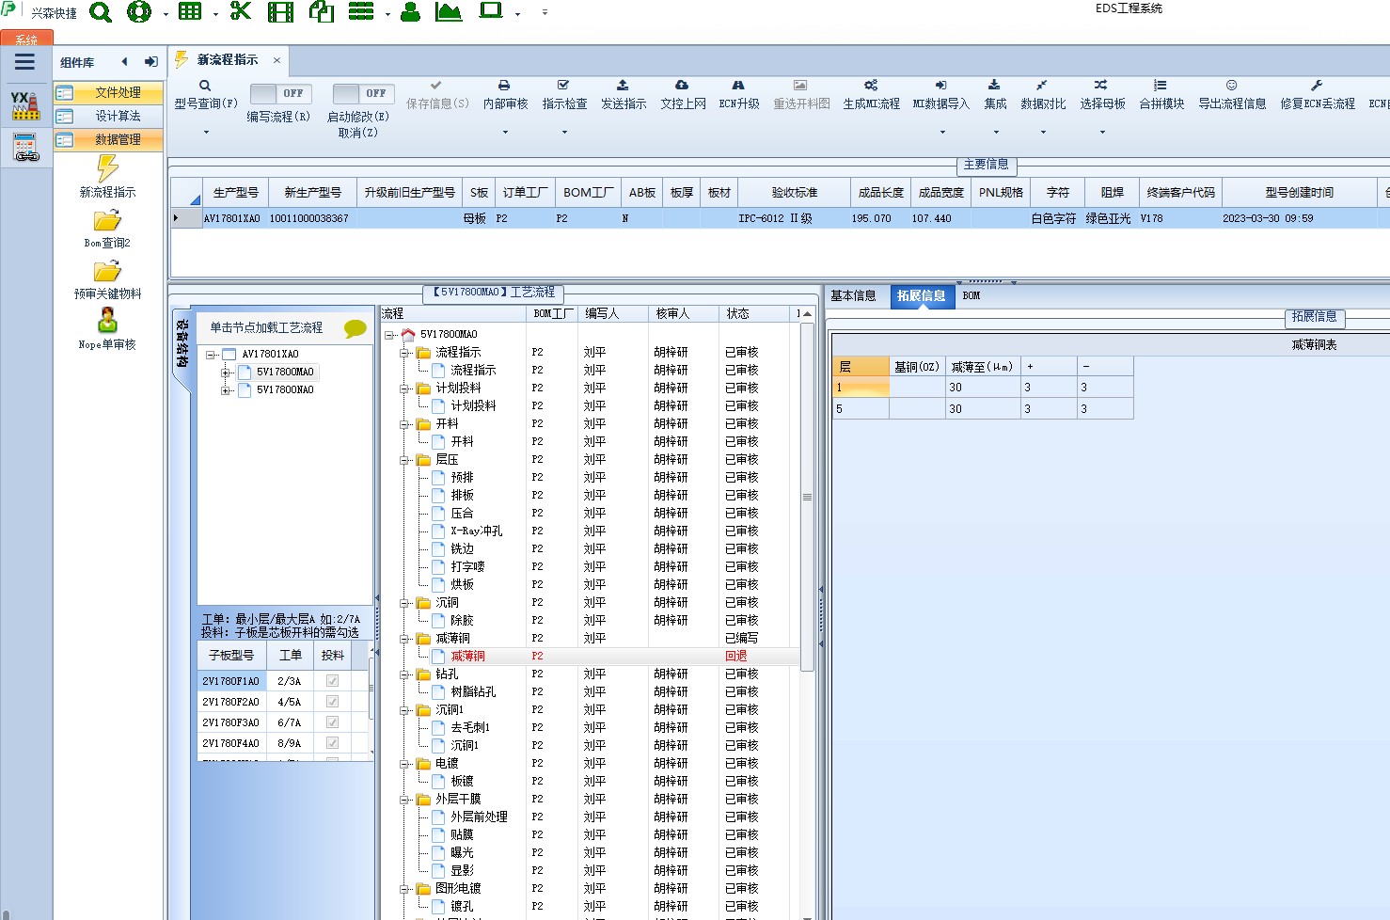
Task: Click the scissors icon in top bar
Action: 241,12
